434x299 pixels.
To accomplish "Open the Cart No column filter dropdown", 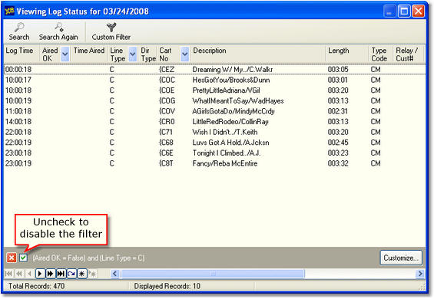I will (x=185, y=54).
